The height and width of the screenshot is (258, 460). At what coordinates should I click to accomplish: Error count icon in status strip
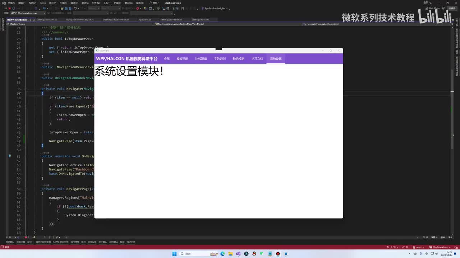pos(27,237)
